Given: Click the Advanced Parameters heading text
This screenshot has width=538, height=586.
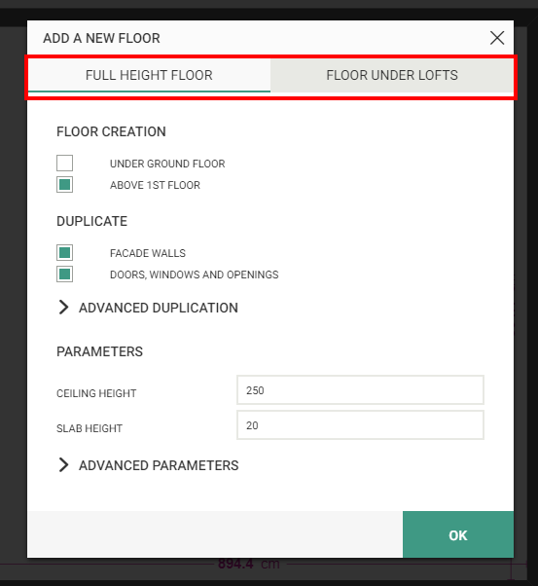Looking at the screenshot, I should pos(159,465).
